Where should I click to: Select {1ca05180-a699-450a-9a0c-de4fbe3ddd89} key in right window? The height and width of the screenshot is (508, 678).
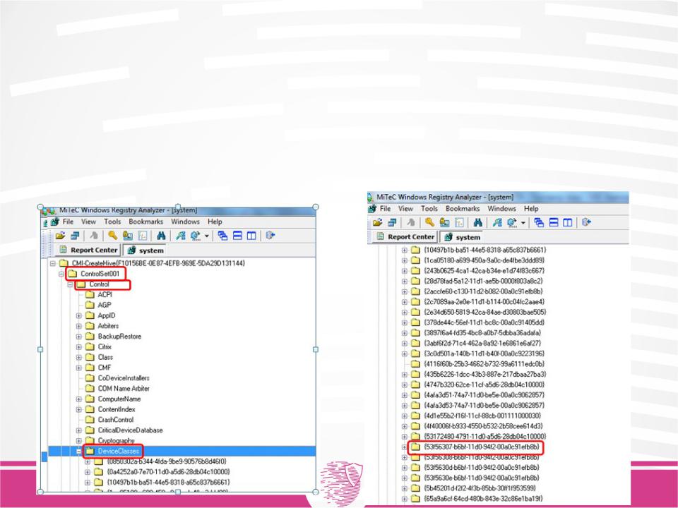(484, 260)
